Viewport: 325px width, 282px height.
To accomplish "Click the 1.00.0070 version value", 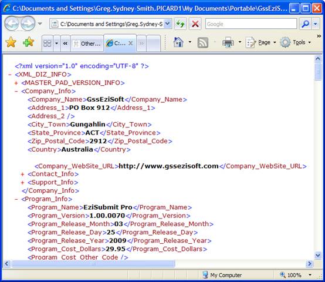I will 107,216.
